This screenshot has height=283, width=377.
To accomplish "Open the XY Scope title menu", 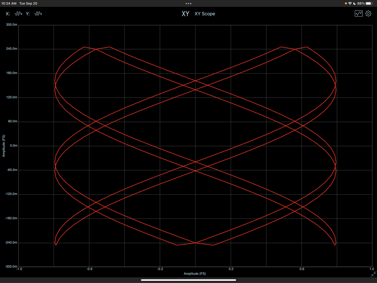I will [205, 14].
